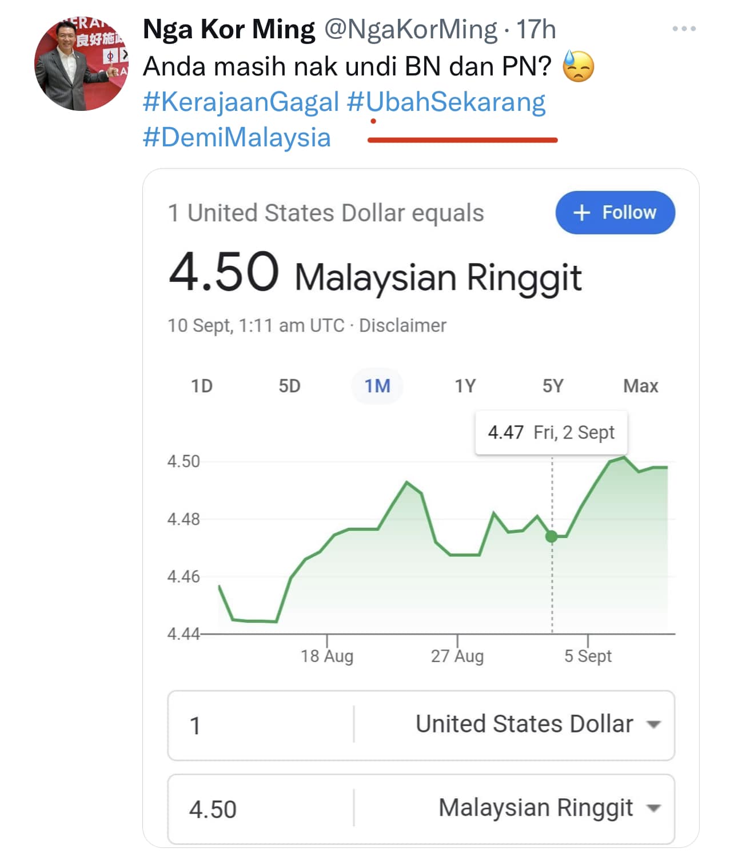Open the #DemiMalaysia hashtag
Screen dimensions: 734x852
237,138
